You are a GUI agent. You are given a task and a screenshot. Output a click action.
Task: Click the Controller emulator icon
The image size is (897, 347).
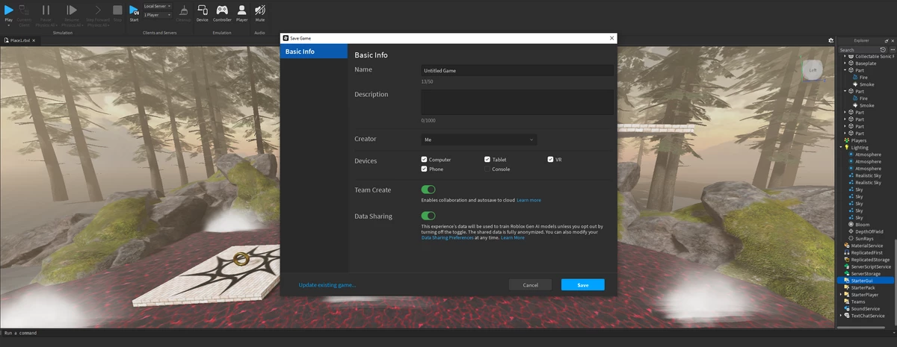[x=222, y=10]
